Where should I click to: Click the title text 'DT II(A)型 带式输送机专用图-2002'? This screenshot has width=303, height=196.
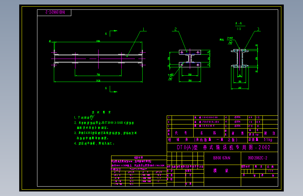click(x=223, y=148)
